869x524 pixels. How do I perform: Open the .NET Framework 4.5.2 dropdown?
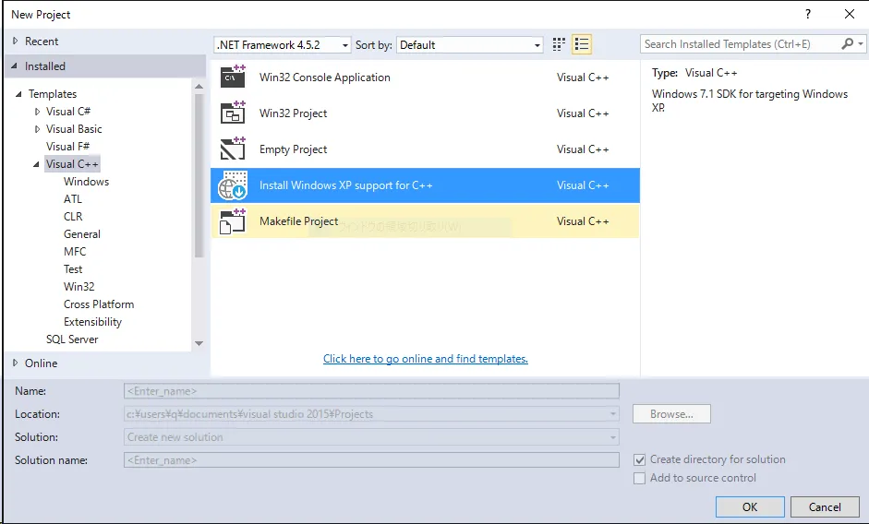pos(282,45)
